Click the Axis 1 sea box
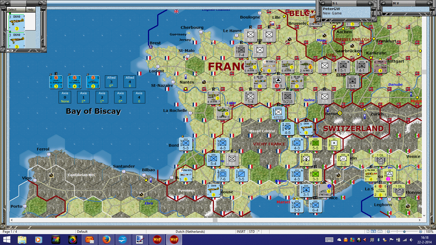This screenshot has height=245, width=436. 83,97
